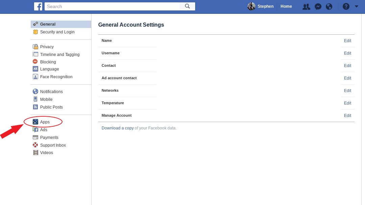Open Public Posts settings
The width and height of the screenshot is (365, 205).
51,107
